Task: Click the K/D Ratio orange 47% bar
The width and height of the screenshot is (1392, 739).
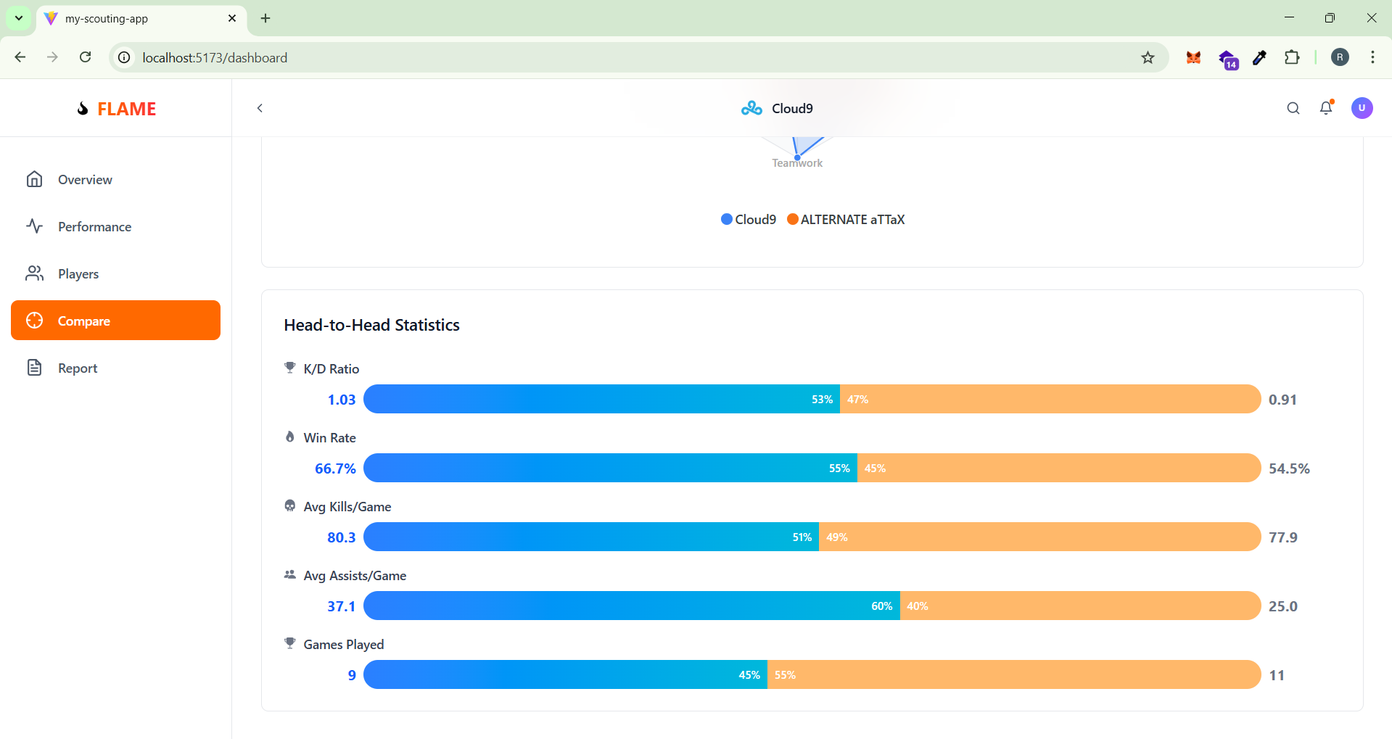Action: [x=1050, y=399]
